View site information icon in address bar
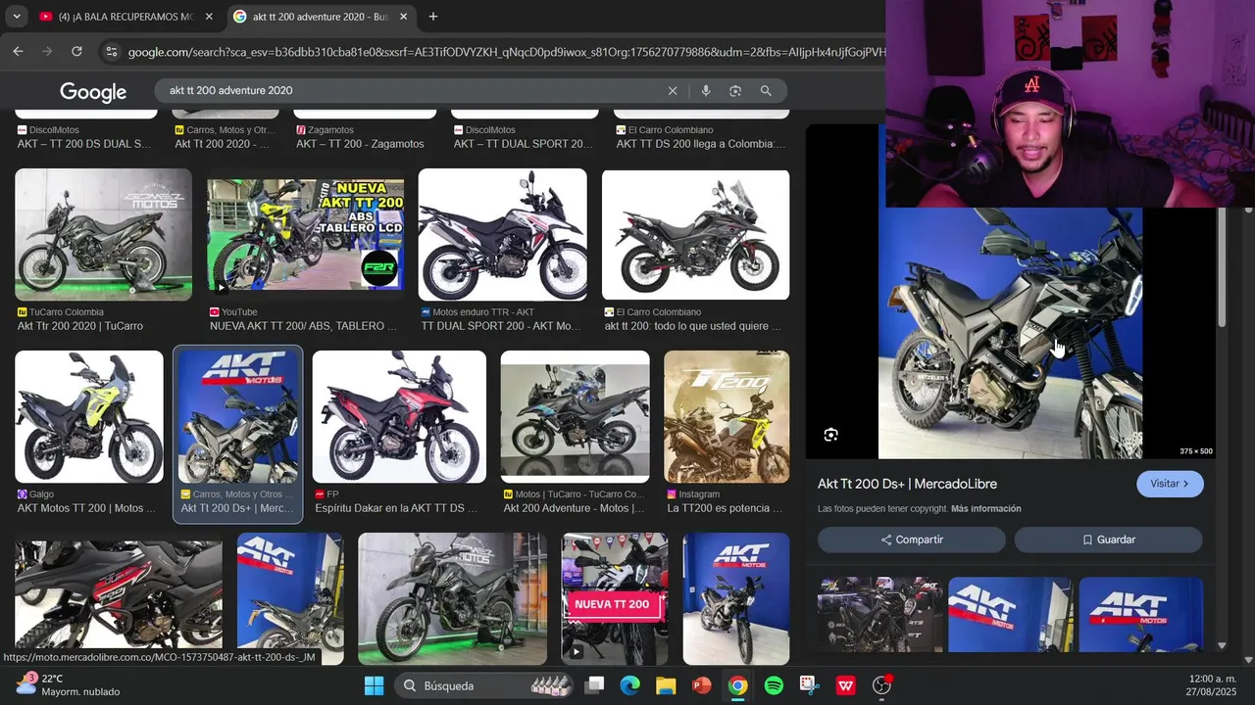Viewport: 1255px width, 705px height. 111,52
